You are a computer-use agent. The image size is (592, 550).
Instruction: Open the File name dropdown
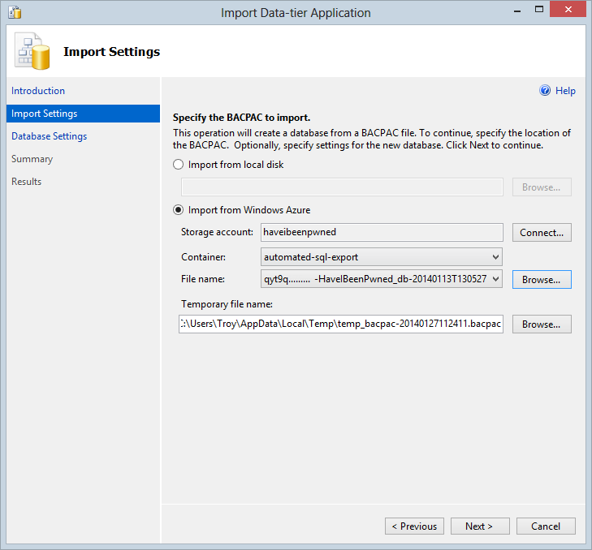click(495, 280)
